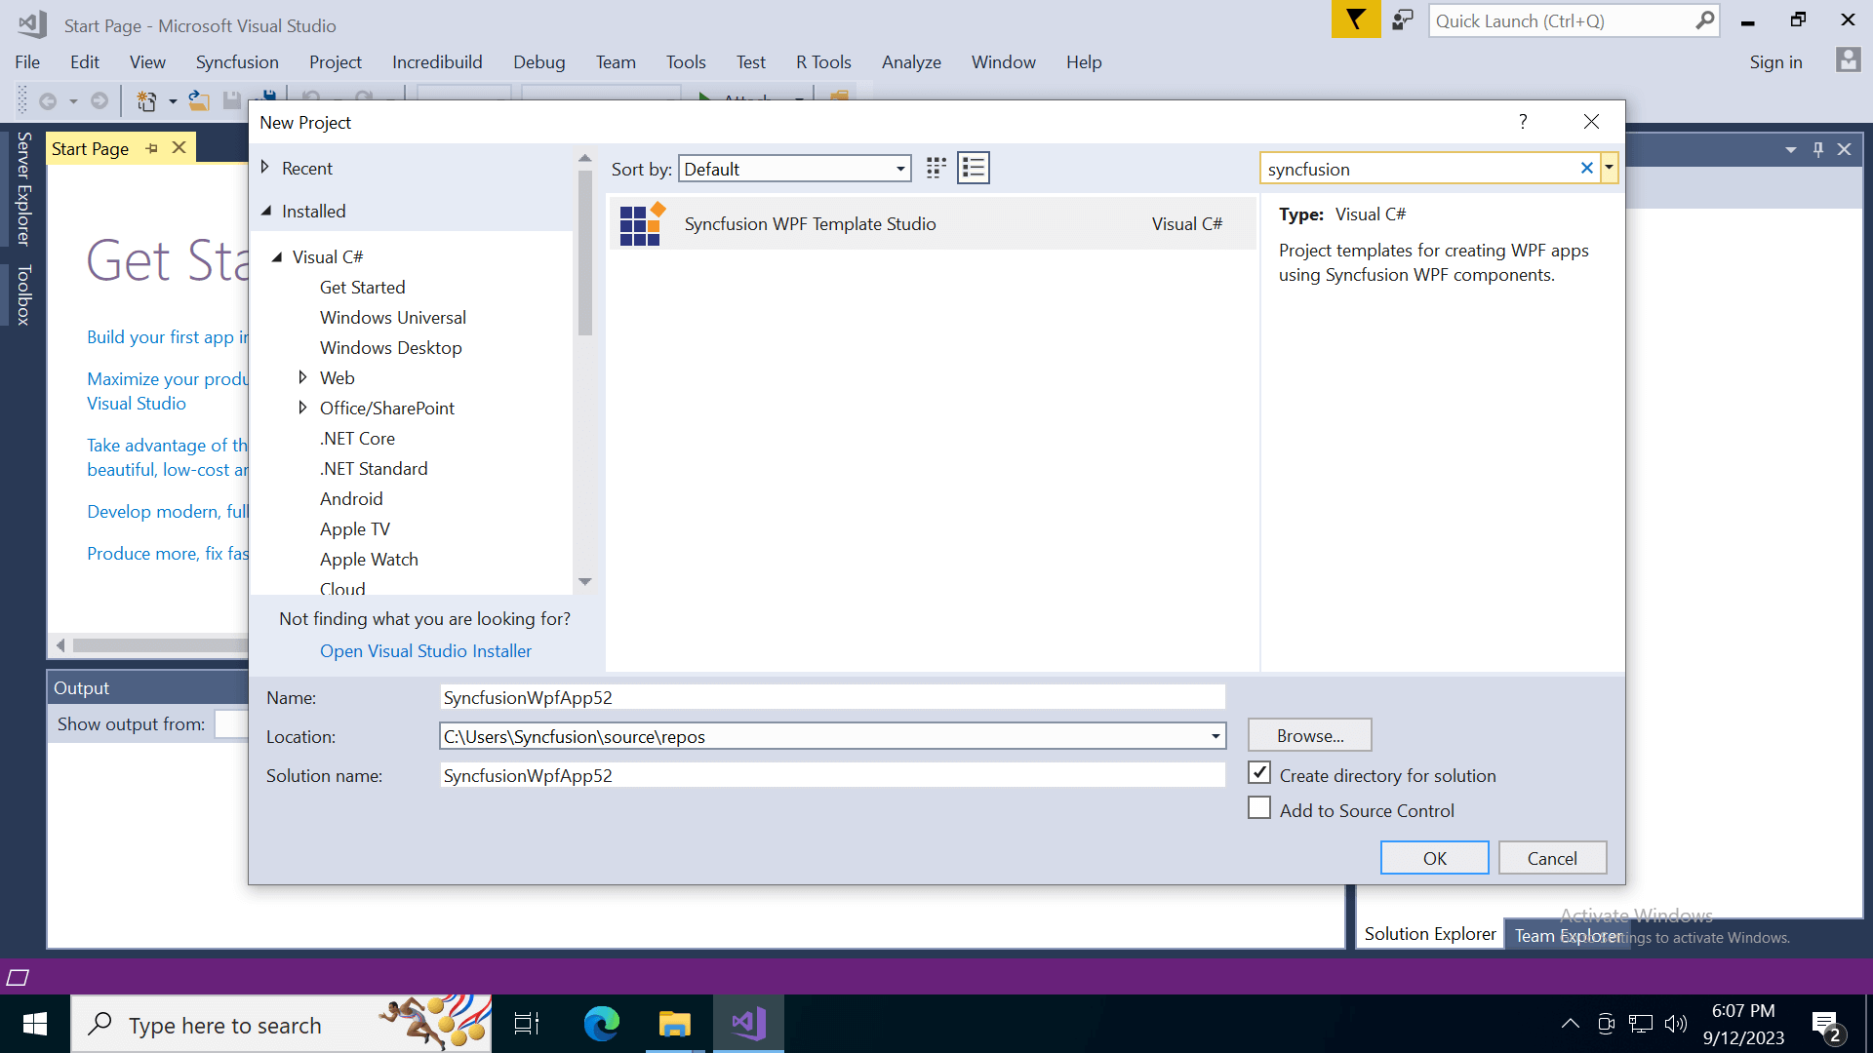Switch template view to small icons

coord(936,168)
